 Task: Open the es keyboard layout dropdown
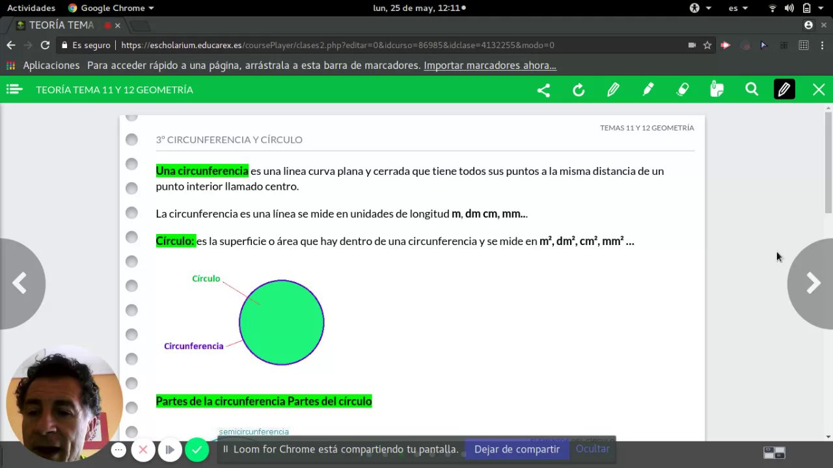[738, 8]
